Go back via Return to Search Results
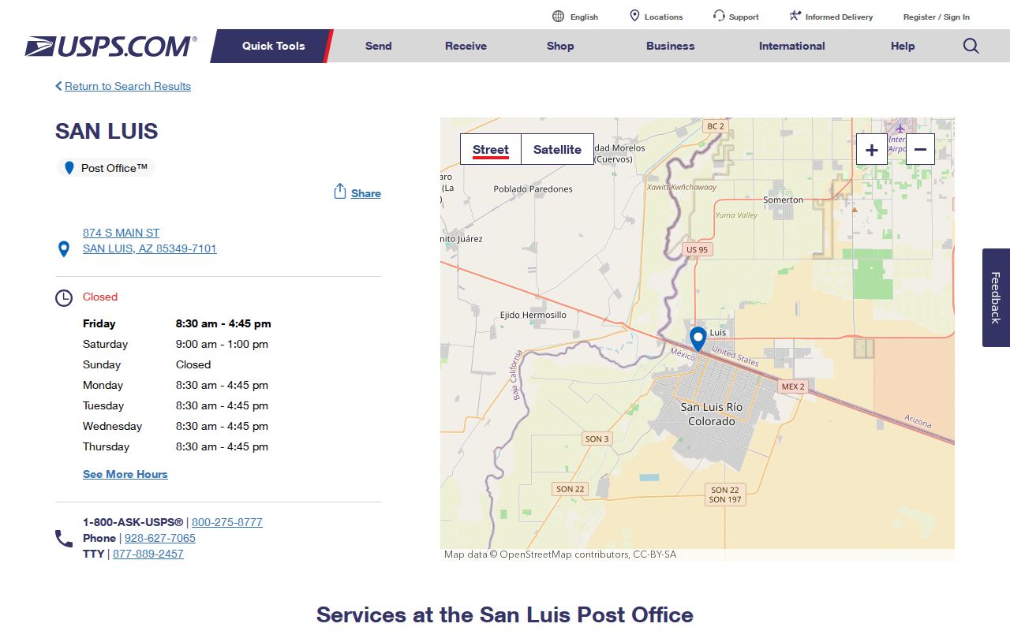Image resolution: width=1010 pixels, height=631 pixels. [x=128, y=86]
